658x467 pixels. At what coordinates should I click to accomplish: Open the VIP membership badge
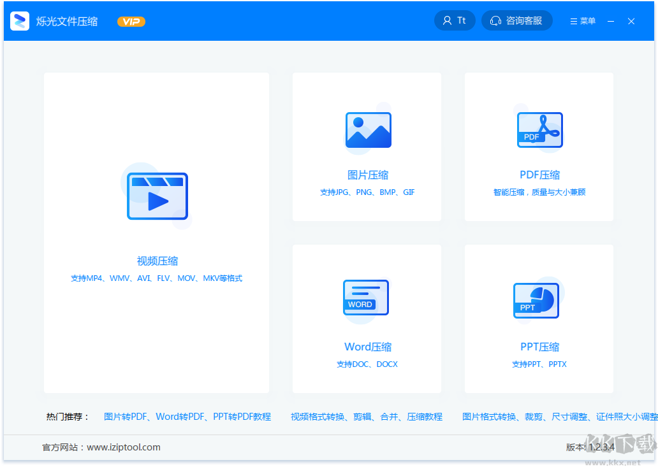click(131, 20)
